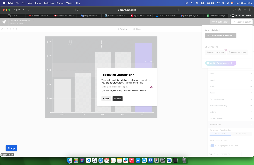Cancel the publish dialog
The height and width of the screenshot is (165, 254).
click(106, 99)
